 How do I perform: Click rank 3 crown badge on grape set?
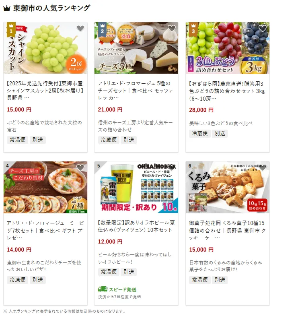193,29
